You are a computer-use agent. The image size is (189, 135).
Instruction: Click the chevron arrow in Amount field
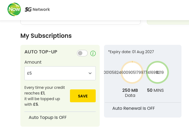pos(90,73)
